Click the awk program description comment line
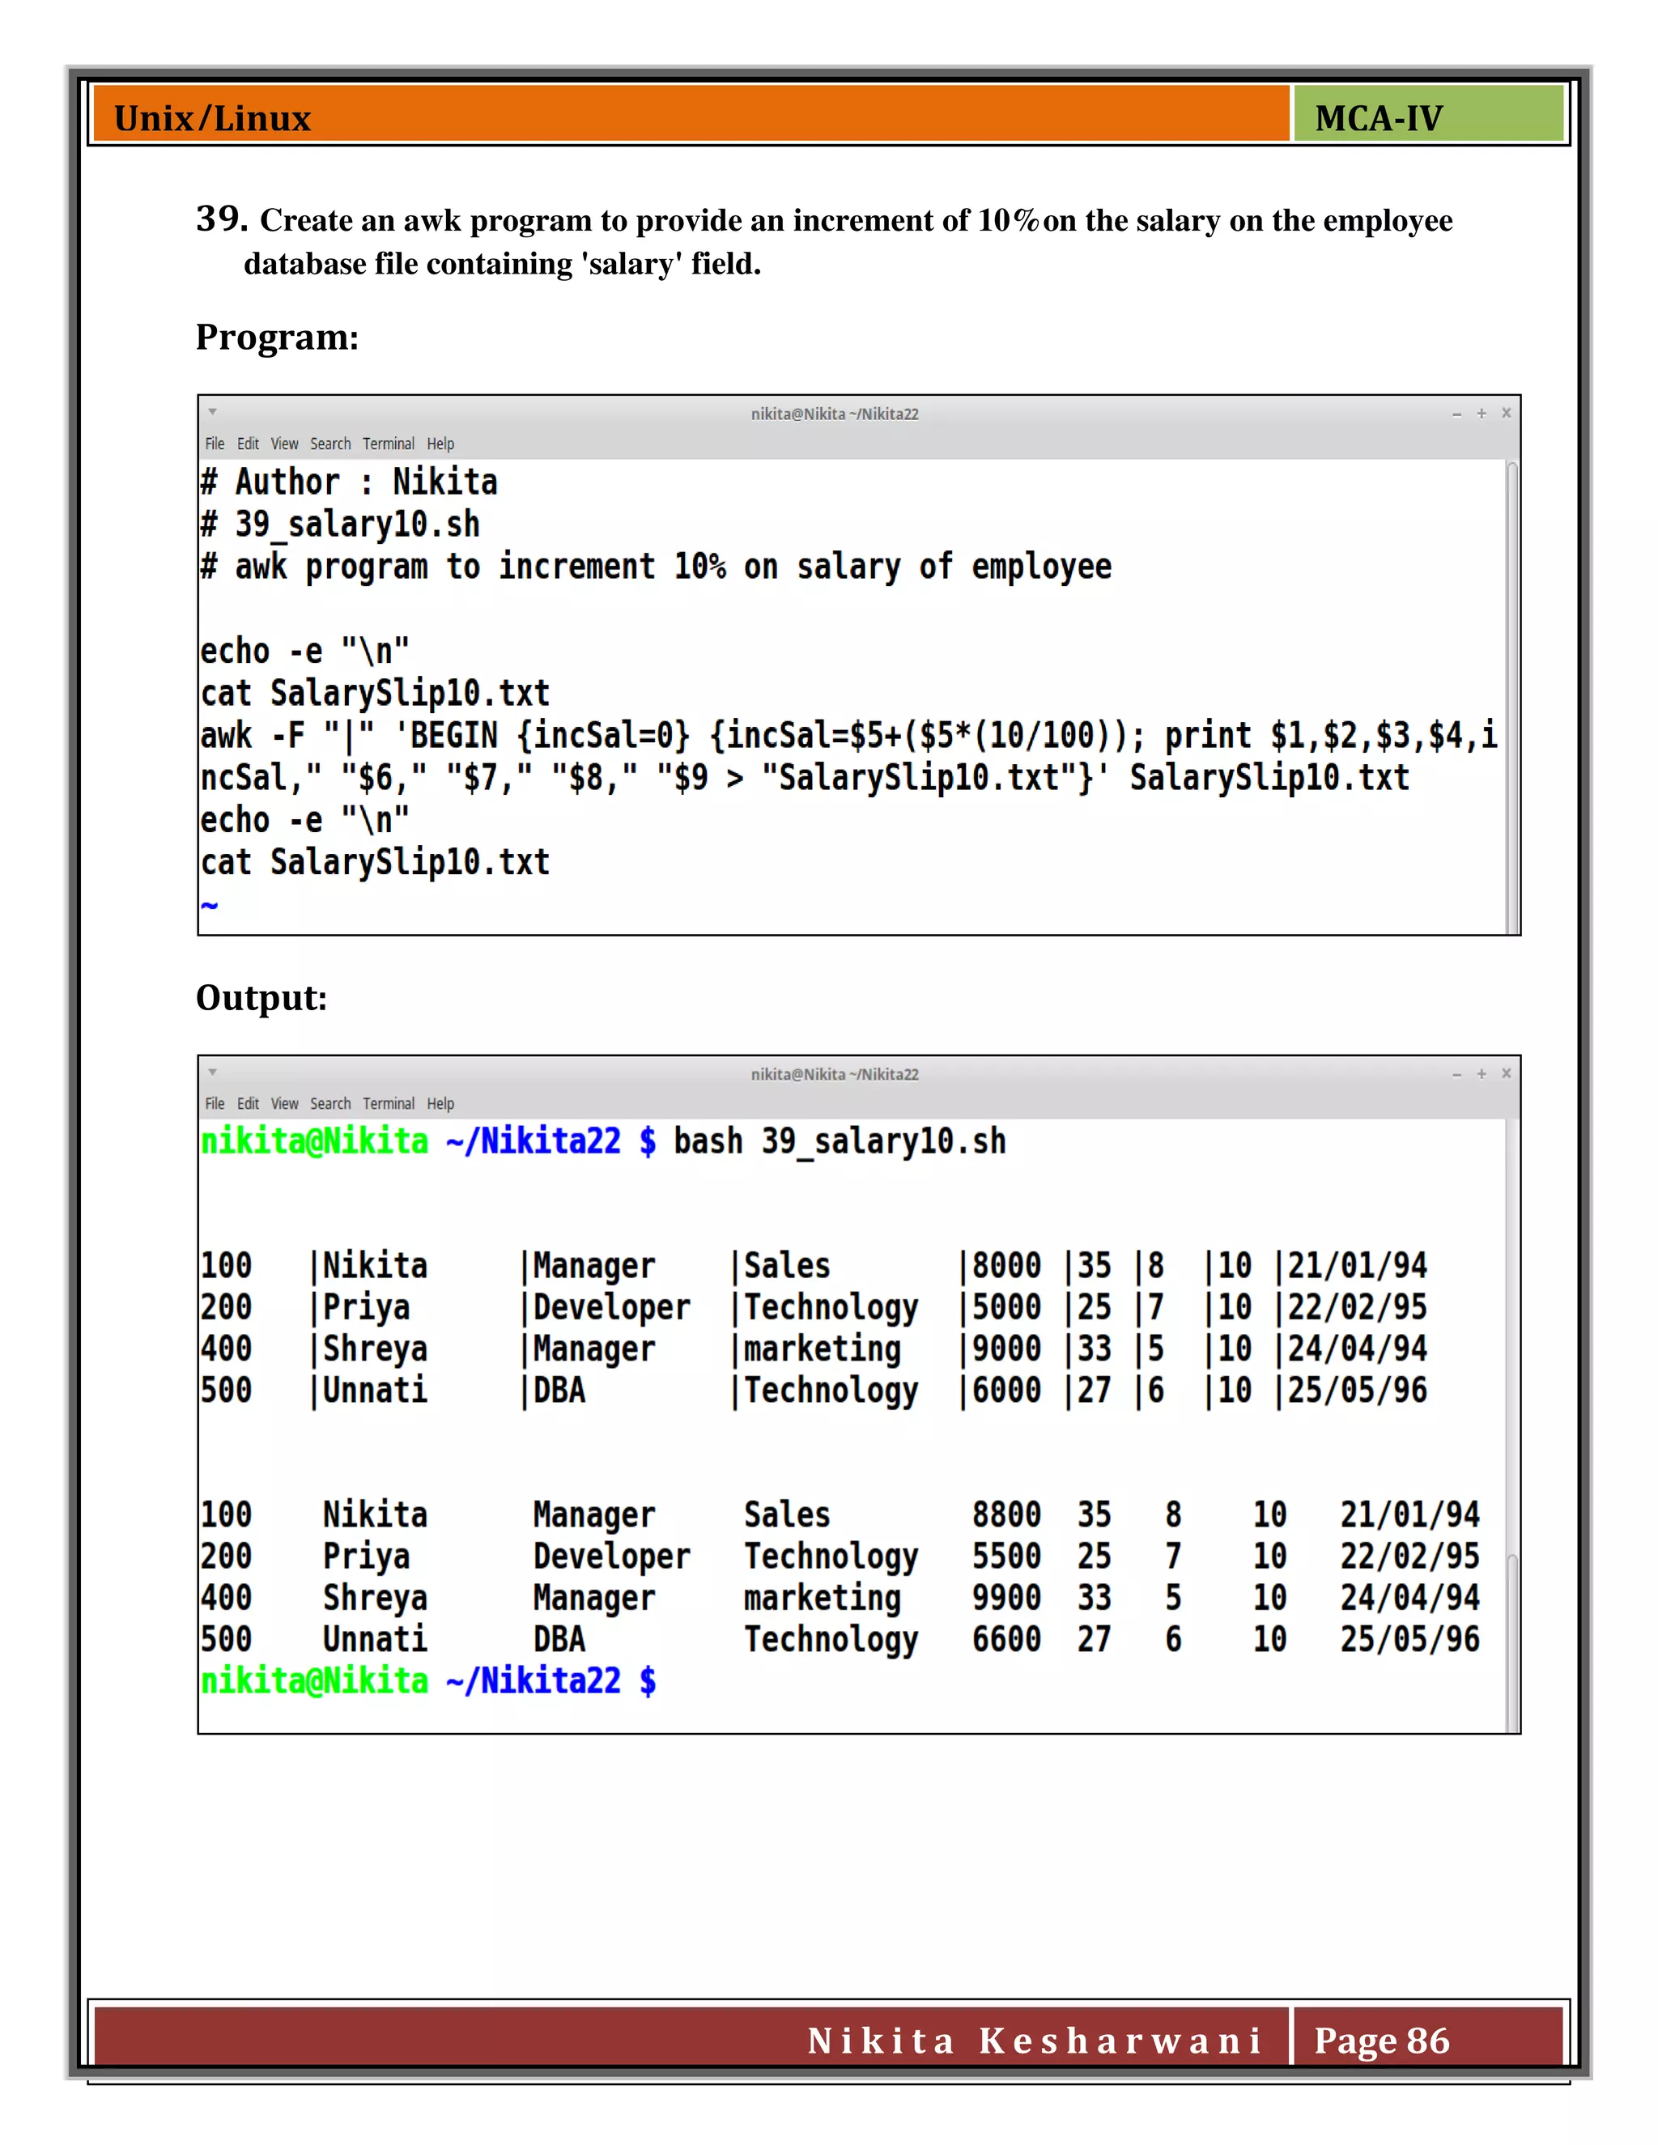 tap(655, 567)
